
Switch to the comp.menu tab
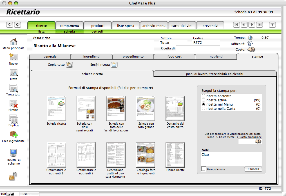70,26
